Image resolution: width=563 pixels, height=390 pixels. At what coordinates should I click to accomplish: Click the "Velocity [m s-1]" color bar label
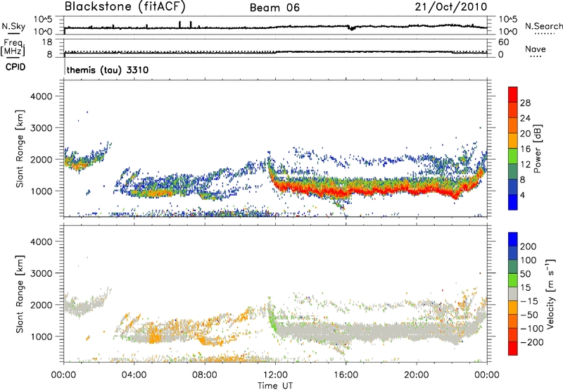(550, 294)
